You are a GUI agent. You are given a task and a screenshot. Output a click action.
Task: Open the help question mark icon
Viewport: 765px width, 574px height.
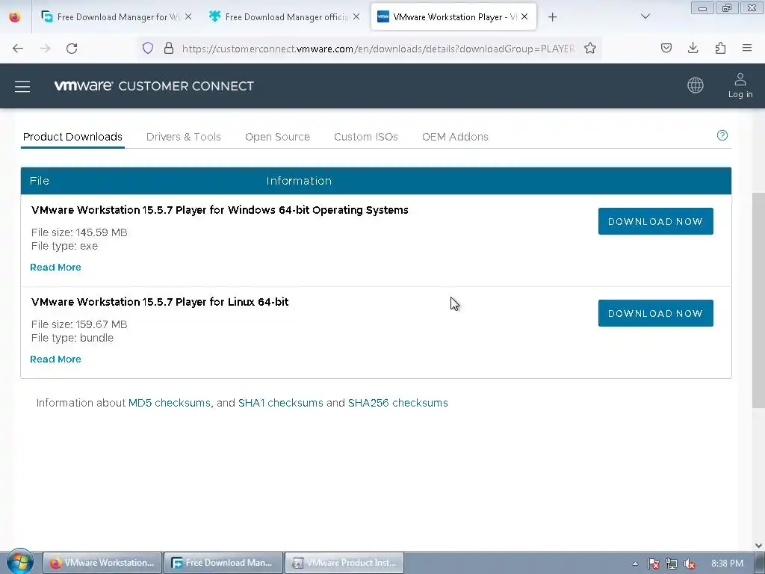pos(722,135)
